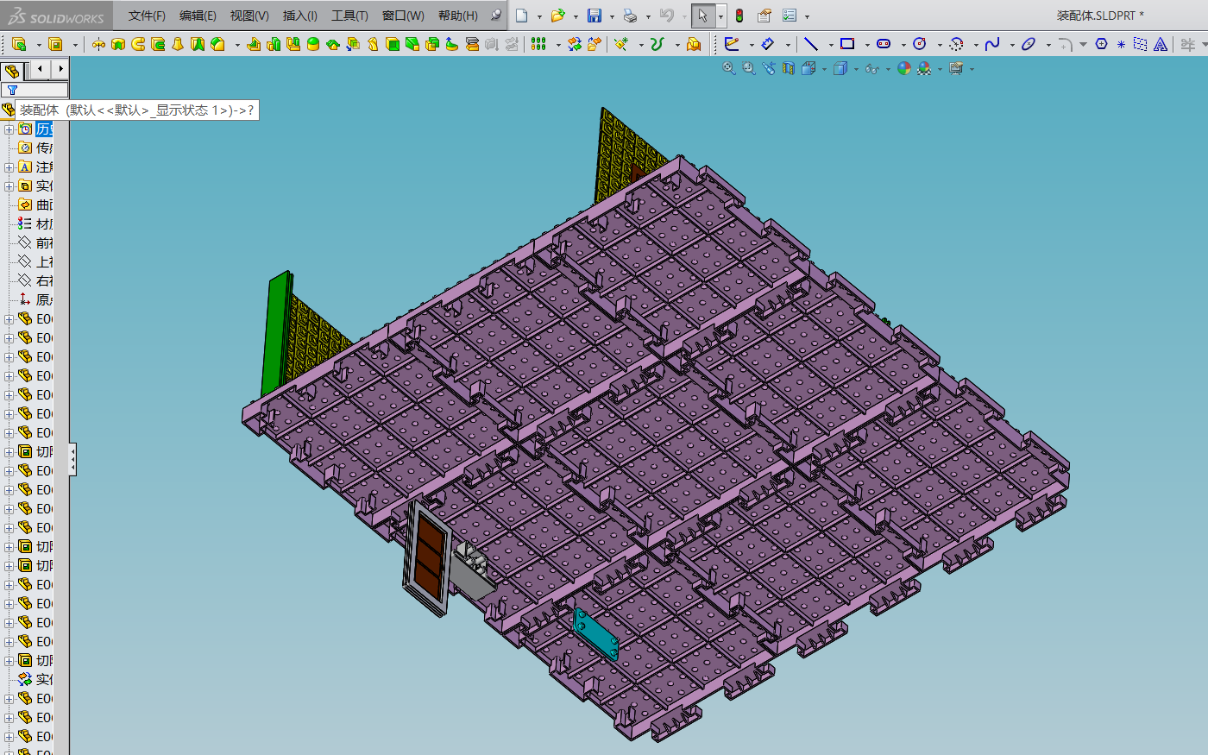The height and width of the screenshot is (755, 1208).
Task: Expand the 历史 history tree node
Action: point(9,129)
